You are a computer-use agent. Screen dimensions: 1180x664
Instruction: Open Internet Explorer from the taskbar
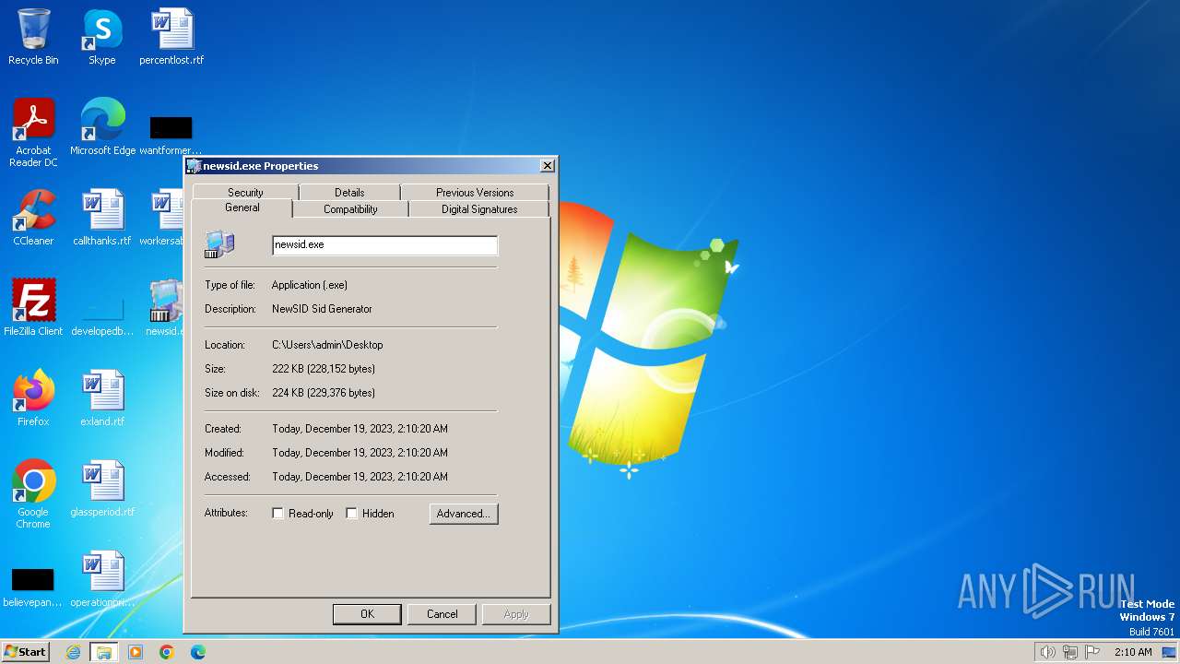click(x=73, y=652)
